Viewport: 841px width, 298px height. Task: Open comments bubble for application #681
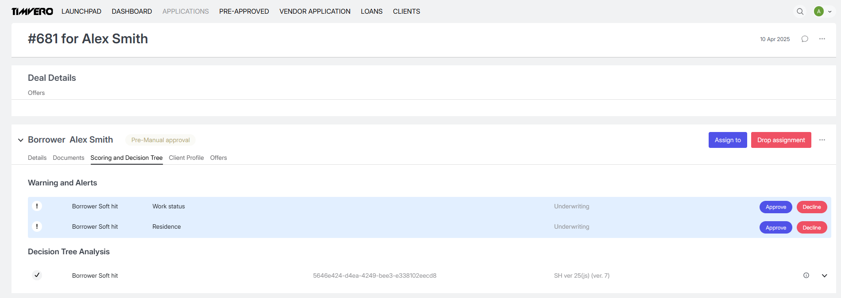tap(805, 39)
